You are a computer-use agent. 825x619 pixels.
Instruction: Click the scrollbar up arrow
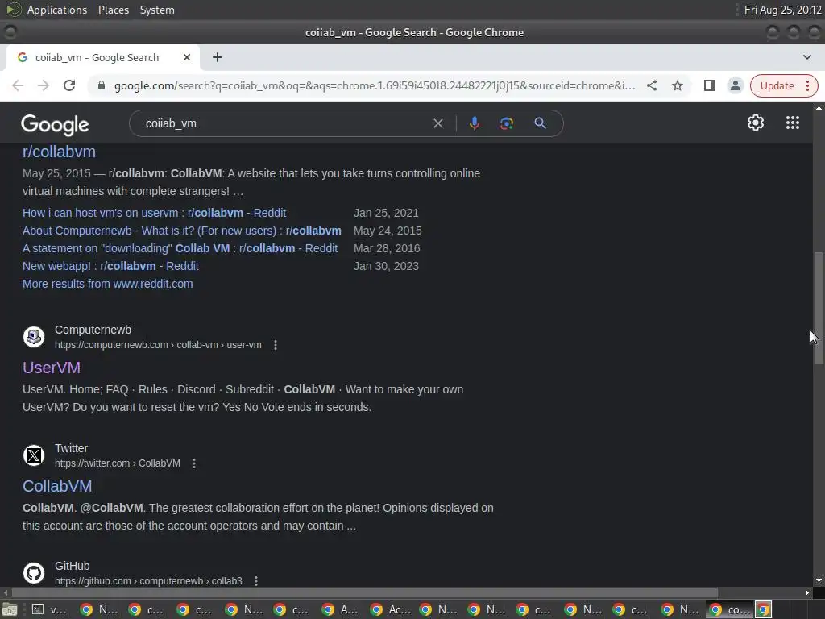pos(819,108)
